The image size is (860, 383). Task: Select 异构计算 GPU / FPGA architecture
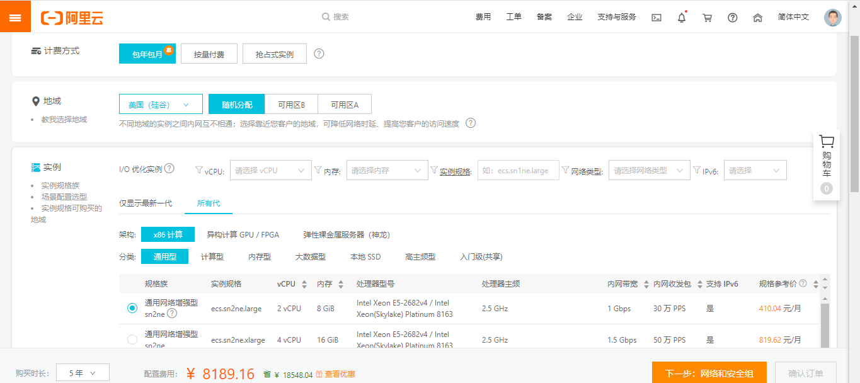(x=243, y=234)
